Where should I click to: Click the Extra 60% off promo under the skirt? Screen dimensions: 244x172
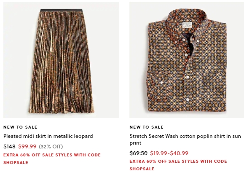tap(52, 159)
